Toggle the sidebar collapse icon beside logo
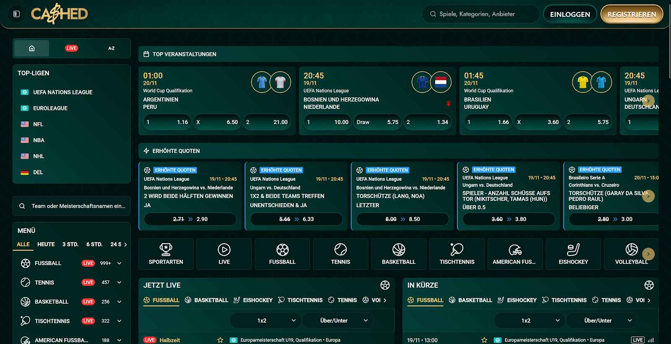 tap(16, 14)
